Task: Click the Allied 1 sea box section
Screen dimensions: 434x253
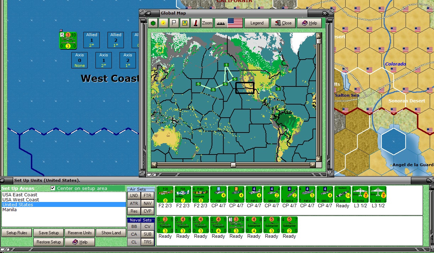Action: pyautogui.click(x=92, y=40)
